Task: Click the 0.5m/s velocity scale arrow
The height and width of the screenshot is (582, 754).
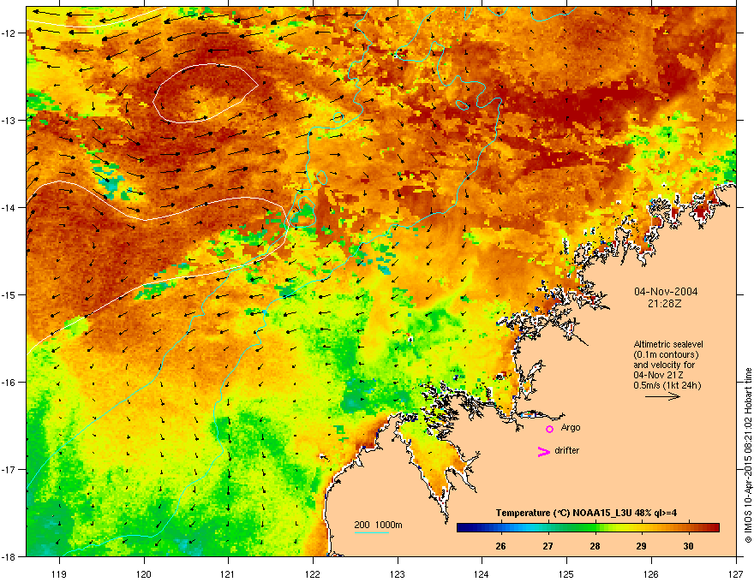Action: pos(662,396)
